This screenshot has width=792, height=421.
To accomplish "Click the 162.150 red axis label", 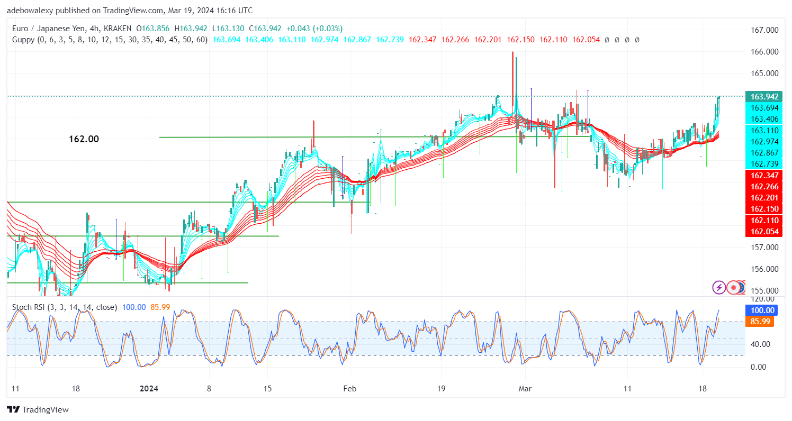I will (763, 208).
